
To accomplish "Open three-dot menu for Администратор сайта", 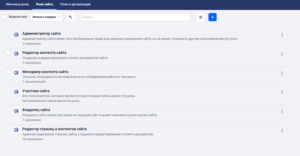I will [x=282, y=35].
